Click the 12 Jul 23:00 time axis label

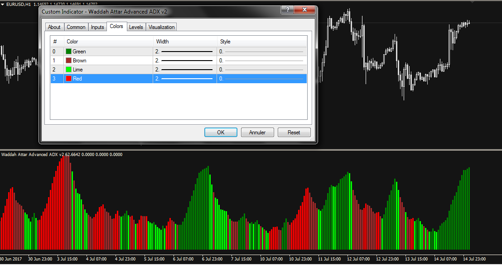click(x=387, y=259)
